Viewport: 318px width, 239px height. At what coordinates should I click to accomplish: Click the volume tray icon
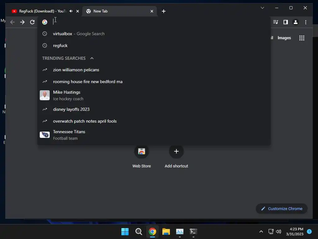point(279,232)
